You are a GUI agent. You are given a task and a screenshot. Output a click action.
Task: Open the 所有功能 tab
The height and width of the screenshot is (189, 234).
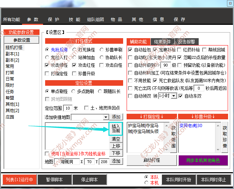(12, 19)
